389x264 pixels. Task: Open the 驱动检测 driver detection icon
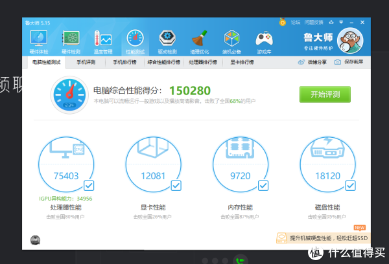[x=167, y=38]
